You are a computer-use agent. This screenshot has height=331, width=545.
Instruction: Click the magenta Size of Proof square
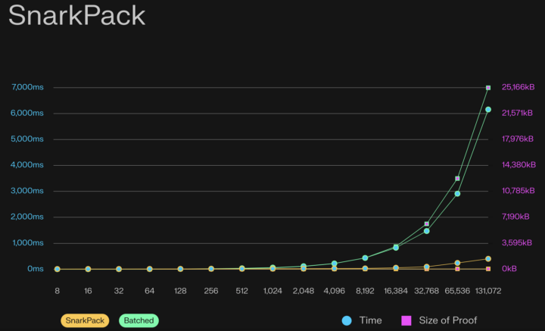406,320
